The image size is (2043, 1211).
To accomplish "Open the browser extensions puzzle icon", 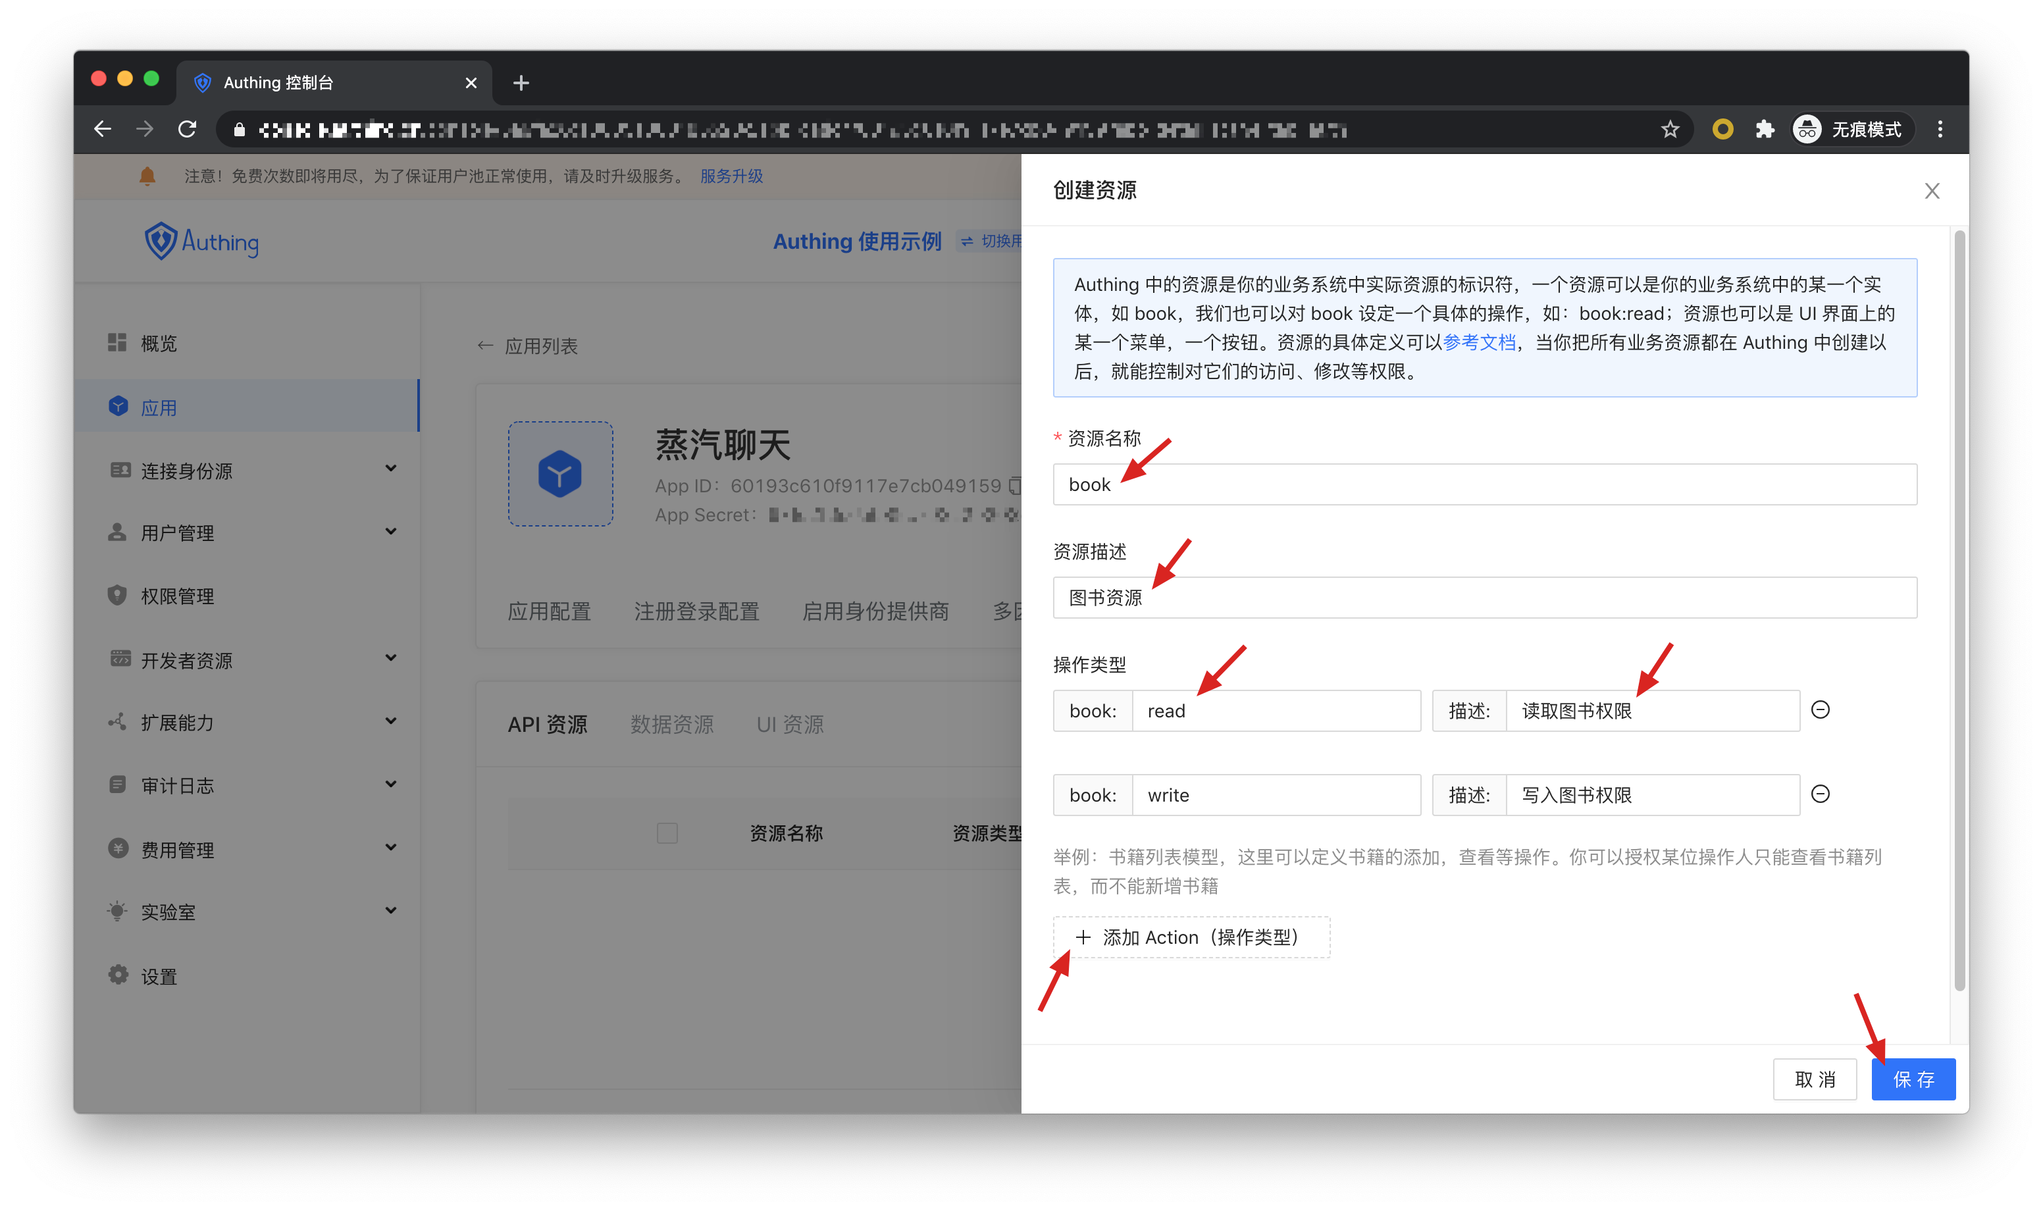I will click(1765, 130).
